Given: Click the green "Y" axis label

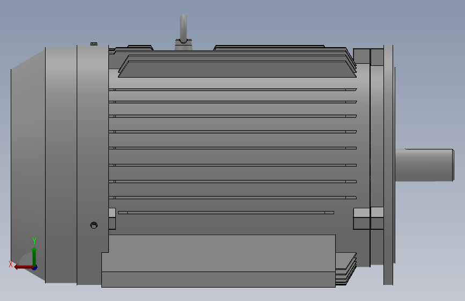Looking at the screenshot, I should tap(34, 240).
